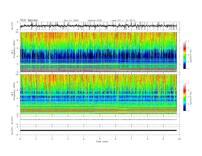Click the 4 kHz tick of ch.1 spectrogram
Viewport: 202px width, 156px height.
pos(18,56)
